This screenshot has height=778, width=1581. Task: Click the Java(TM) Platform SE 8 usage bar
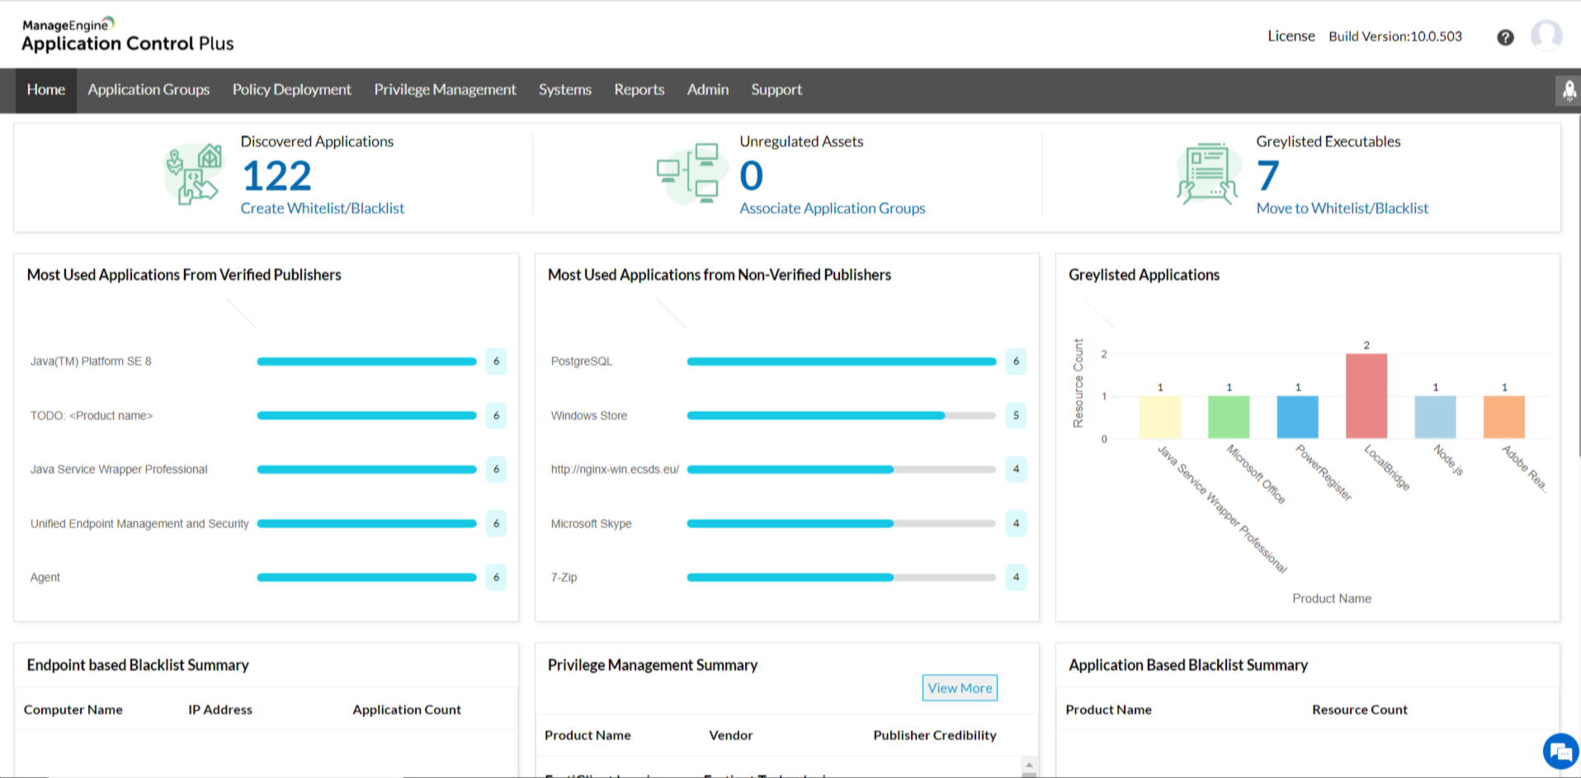[367, 361]
